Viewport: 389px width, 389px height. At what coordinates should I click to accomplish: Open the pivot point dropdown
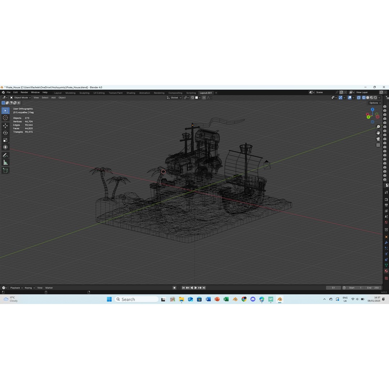tap(186, 98)
